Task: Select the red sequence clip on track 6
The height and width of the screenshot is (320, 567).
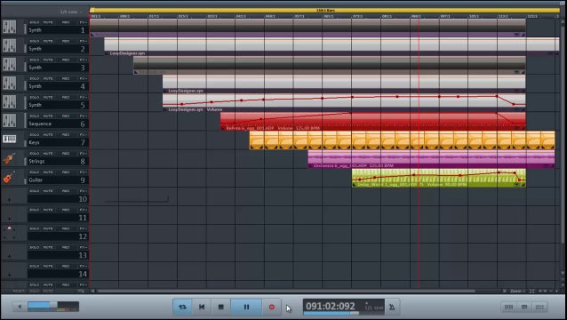Action: point(373,122)
